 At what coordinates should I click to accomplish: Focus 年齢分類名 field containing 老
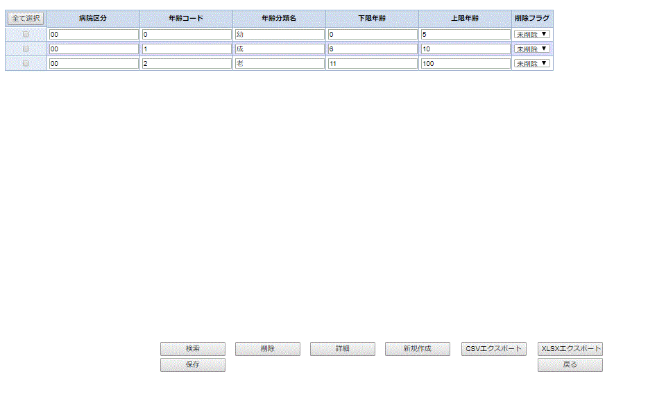click(280, 63)
